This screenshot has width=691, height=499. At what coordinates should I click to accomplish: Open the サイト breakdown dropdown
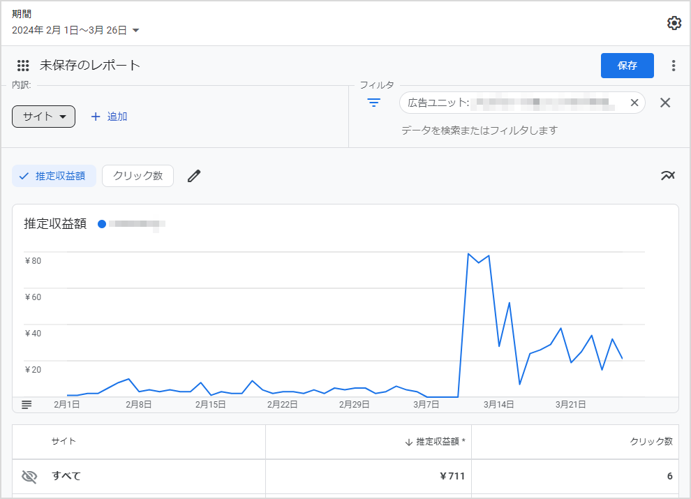pyautogui.click(x=43, y=117)
